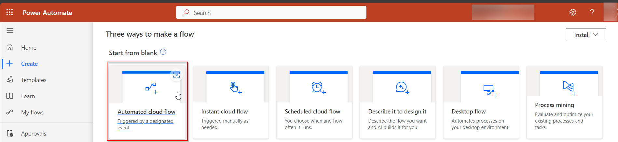Expand the Install dropdown
Viewport: 618px width, 142px height.
pyautogui.click(x=586, y=35)
